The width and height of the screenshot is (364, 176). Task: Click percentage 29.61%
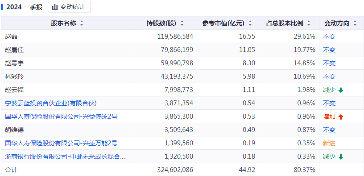pos(305,36)
